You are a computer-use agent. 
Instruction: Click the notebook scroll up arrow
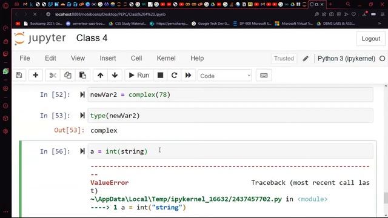pyautogui.click(x=386, y=86)
